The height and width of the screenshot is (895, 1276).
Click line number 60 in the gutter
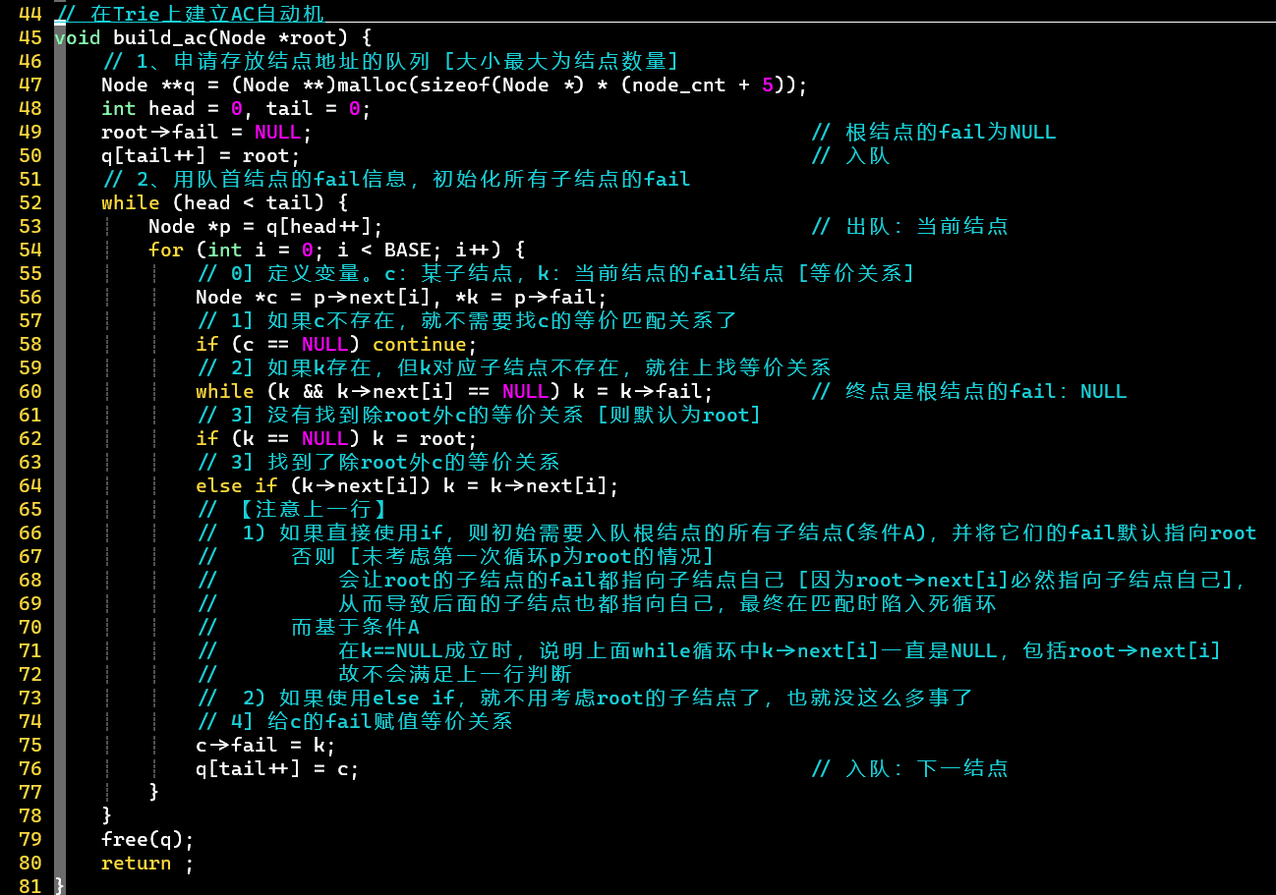coord(30,391)
